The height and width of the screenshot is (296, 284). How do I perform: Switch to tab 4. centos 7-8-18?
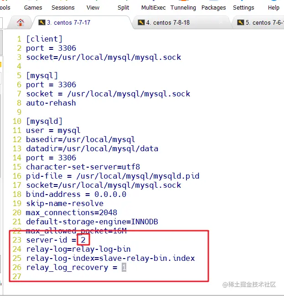click(182, 23)
